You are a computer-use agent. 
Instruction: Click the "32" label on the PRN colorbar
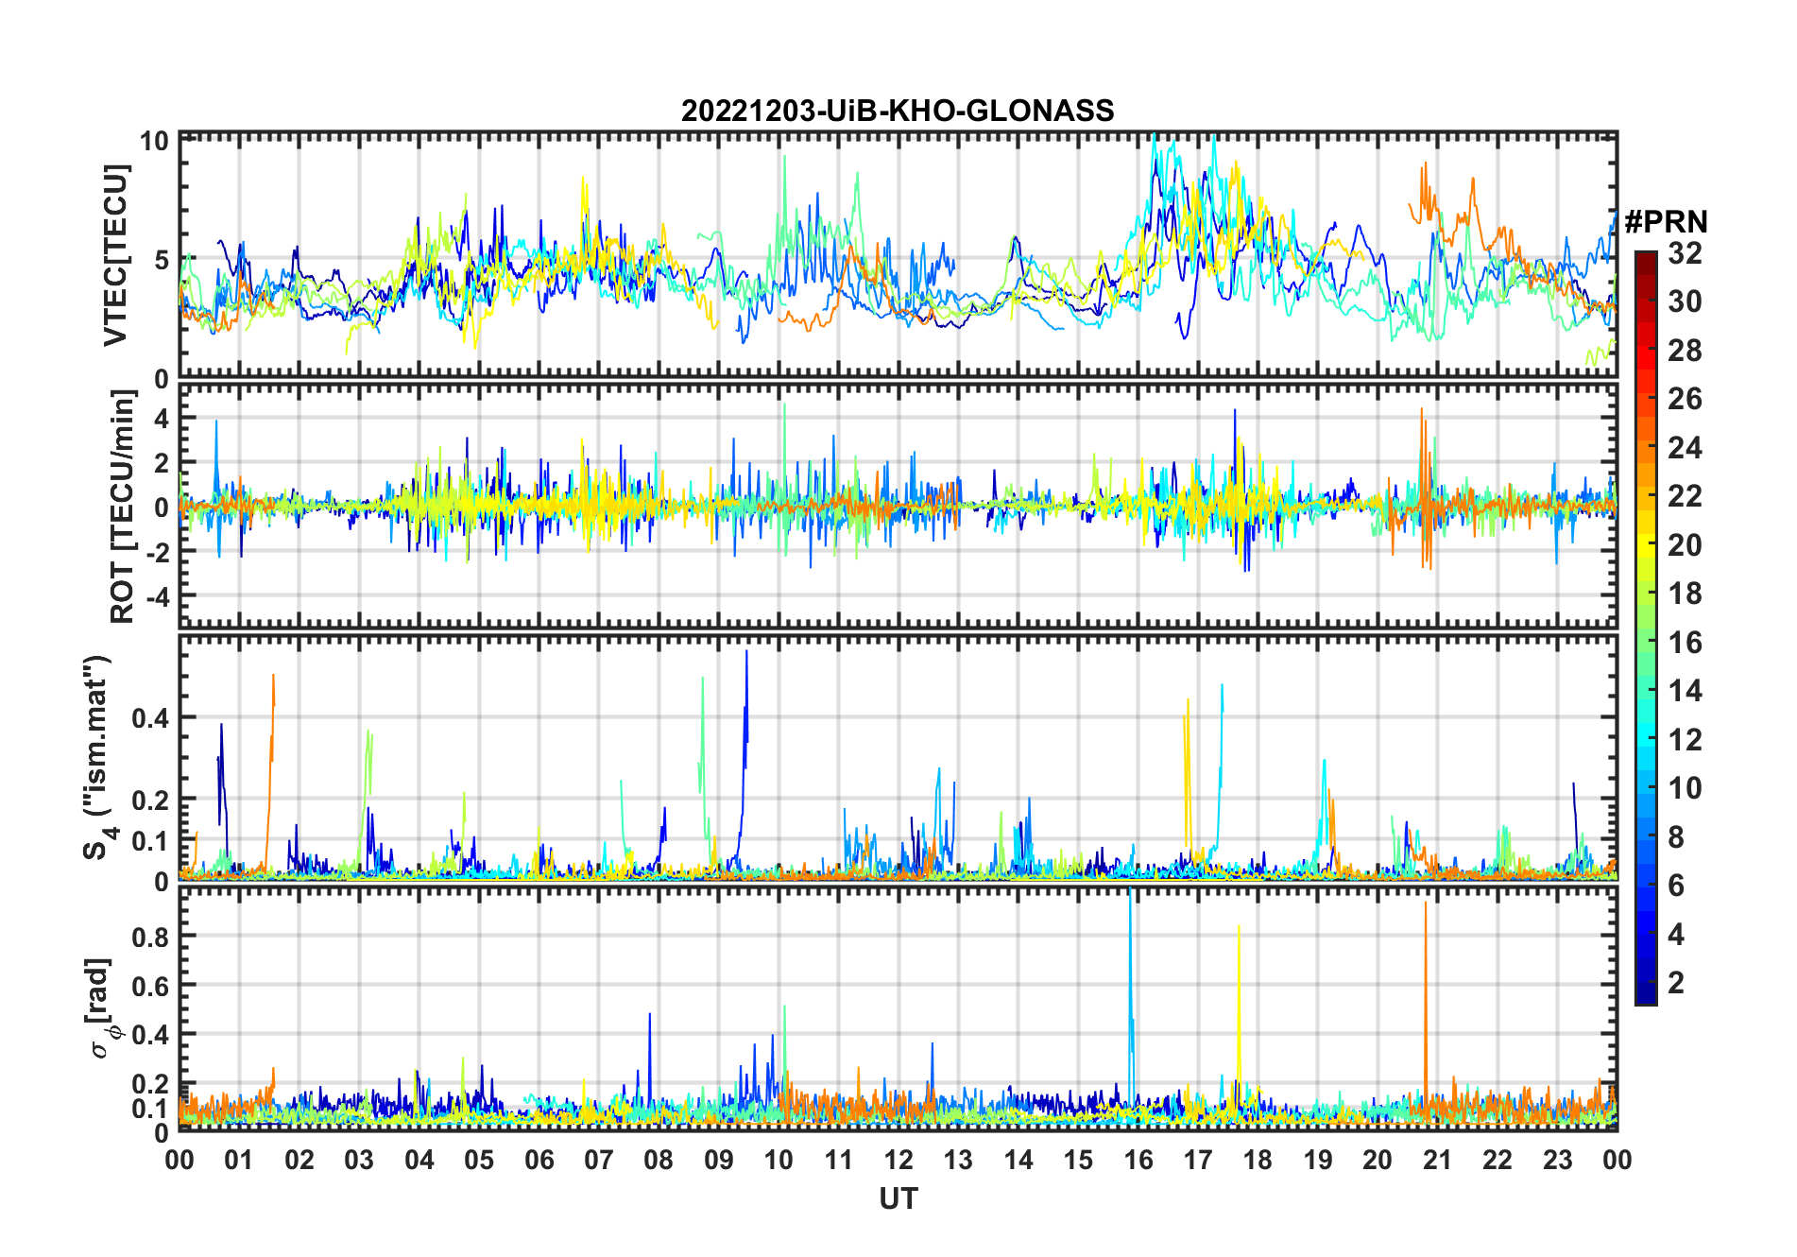(1686, 252)
